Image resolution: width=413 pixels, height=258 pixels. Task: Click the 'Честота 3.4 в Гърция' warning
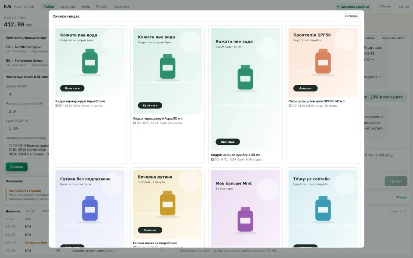(27, 195)
